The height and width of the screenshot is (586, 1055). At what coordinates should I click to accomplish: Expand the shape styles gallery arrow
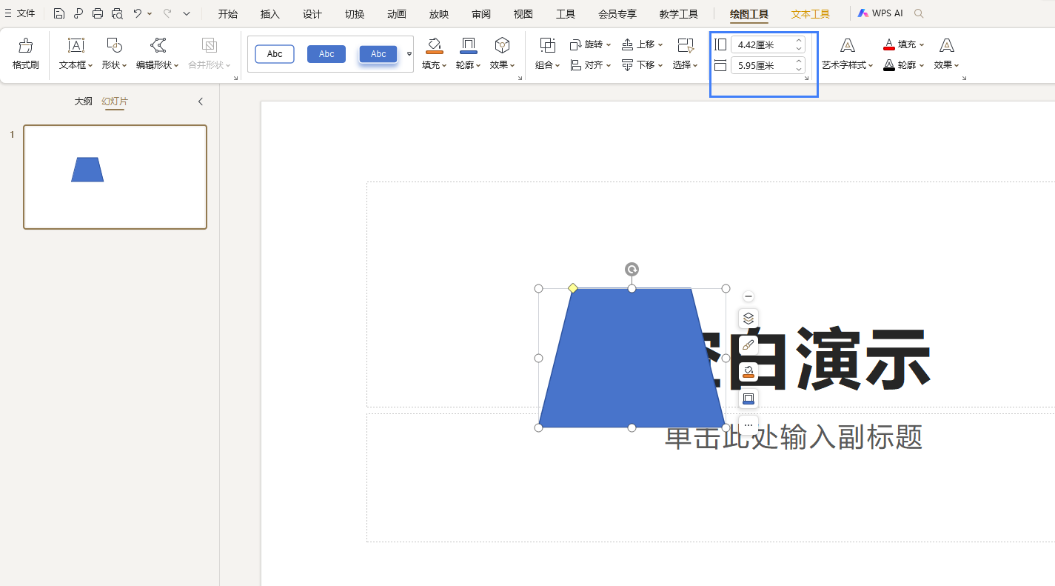[x=409, y=54]
